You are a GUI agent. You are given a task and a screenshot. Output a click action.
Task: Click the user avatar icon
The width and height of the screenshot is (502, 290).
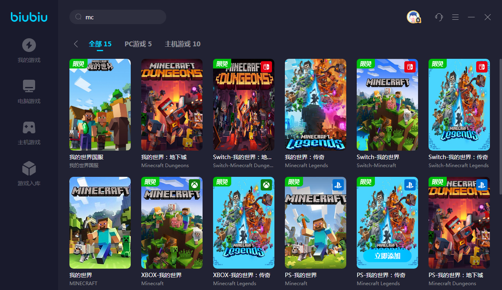[x=414, y=17]
